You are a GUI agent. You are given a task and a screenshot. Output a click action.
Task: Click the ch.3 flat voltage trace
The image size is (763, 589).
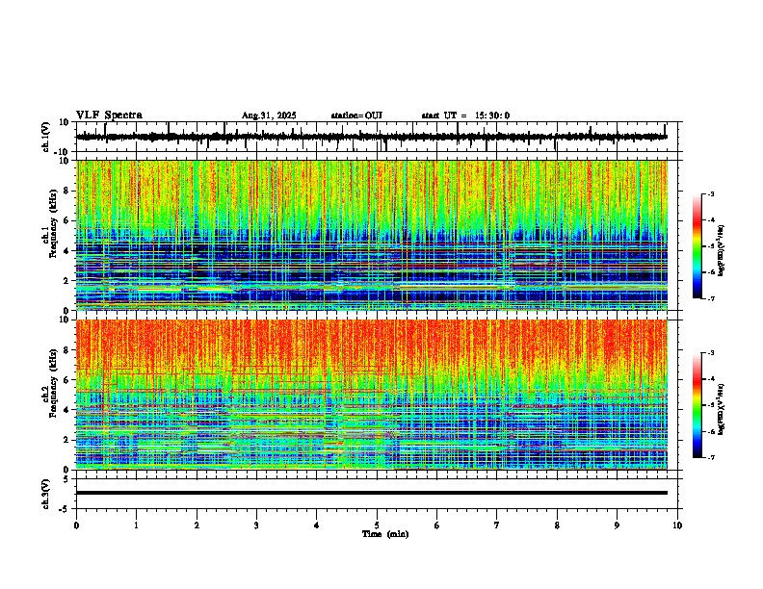point(372,493)
